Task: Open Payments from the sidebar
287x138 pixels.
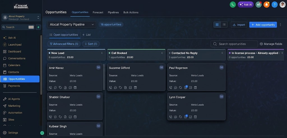Action: tap(11, 86)
